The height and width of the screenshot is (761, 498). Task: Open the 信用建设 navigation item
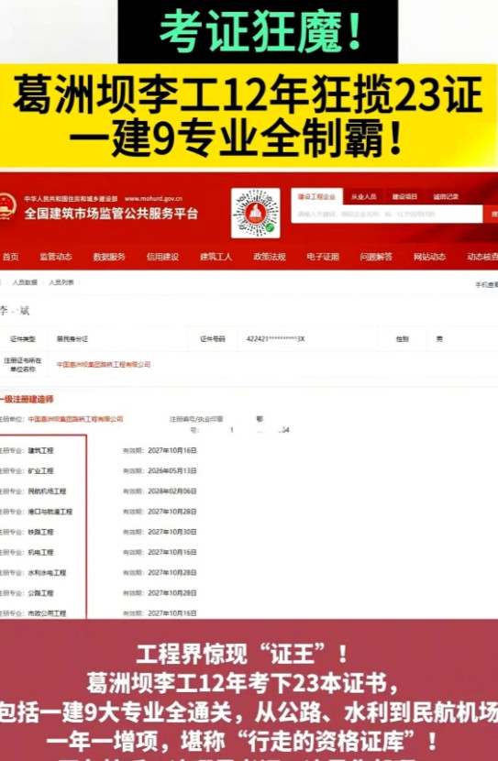[x=162, y=257]
